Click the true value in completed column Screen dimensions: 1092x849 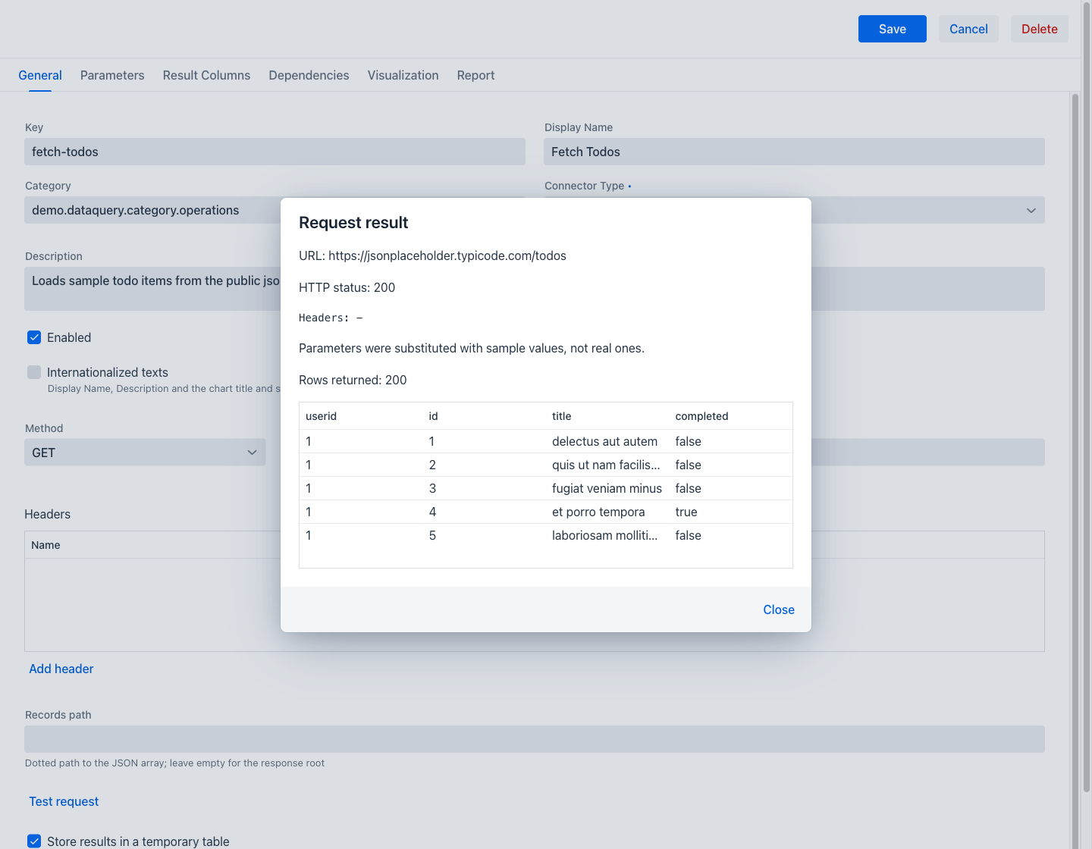[x=686, y=512]
